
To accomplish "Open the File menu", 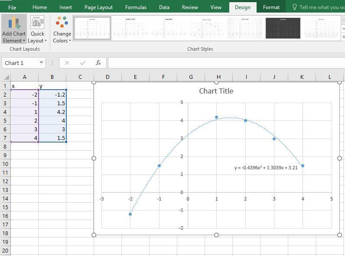I will click(12, 7).
